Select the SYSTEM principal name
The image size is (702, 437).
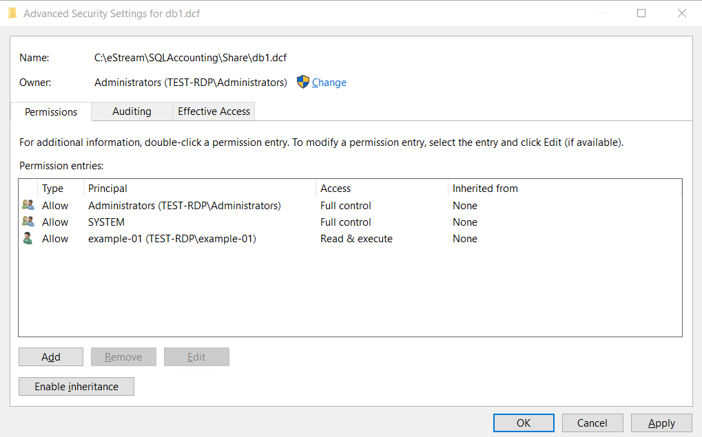pyautogui.click(x=106, y=222)
